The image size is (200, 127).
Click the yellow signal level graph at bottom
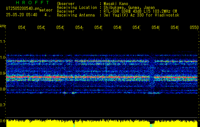pos(102,123)
